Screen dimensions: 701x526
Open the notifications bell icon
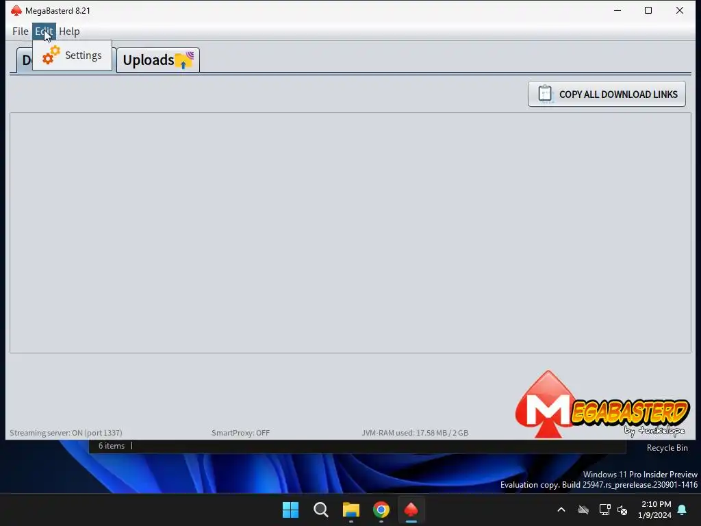click(683, 510)
